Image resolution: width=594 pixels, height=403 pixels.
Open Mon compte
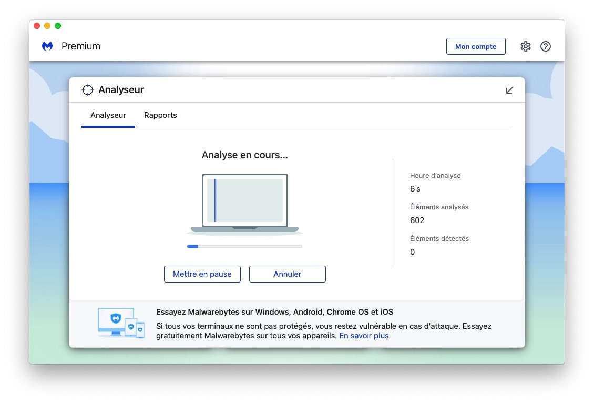click(476, 46)
